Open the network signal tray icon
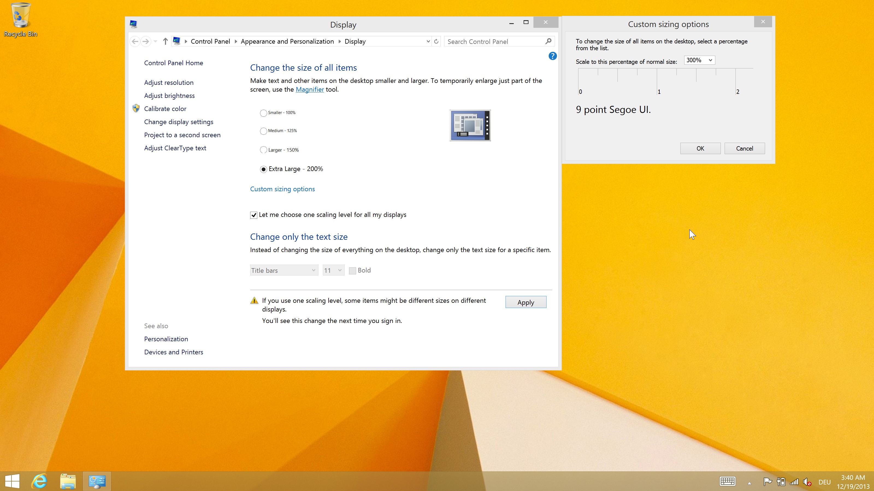The height and width of the screenshot is (491, 874). [794, 481]
